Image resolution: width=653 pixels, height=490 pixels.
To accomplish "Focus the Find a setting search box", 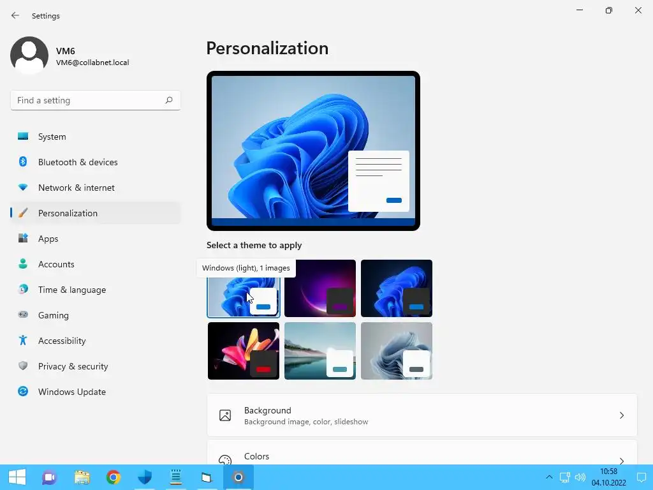I will point(96,100).
